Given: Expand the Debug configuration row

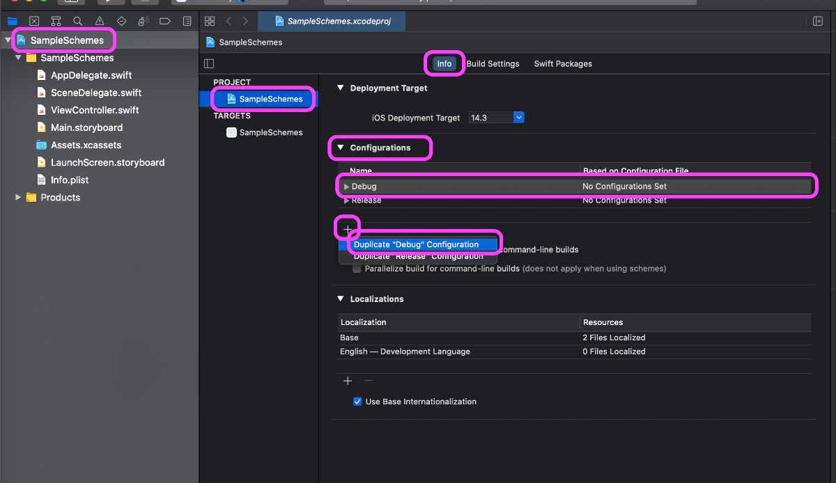Looking at the screenshot, I should [346, 187].
